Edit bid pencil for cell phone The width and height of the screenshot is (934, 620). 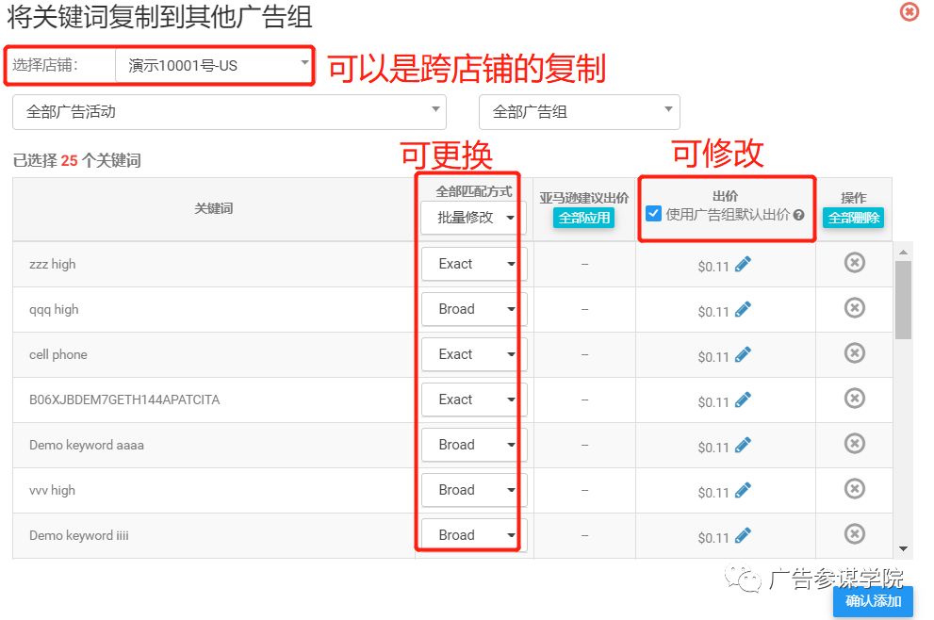click(x=743, y=354)
